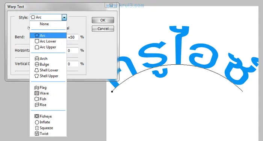Close the Warp Text dialog

pyautogui.click(x=111, y=5)
